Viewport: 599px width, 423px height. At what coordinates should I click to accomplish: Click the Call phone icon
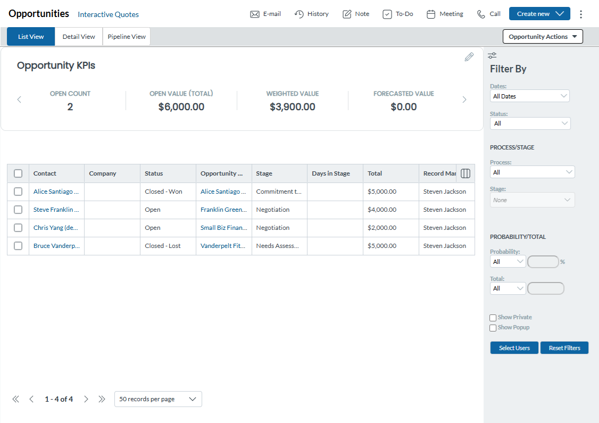[480, 14]
